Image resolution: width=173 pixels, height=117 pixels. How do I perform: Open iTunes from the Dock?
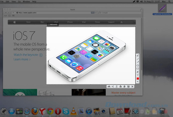(89, 111)
